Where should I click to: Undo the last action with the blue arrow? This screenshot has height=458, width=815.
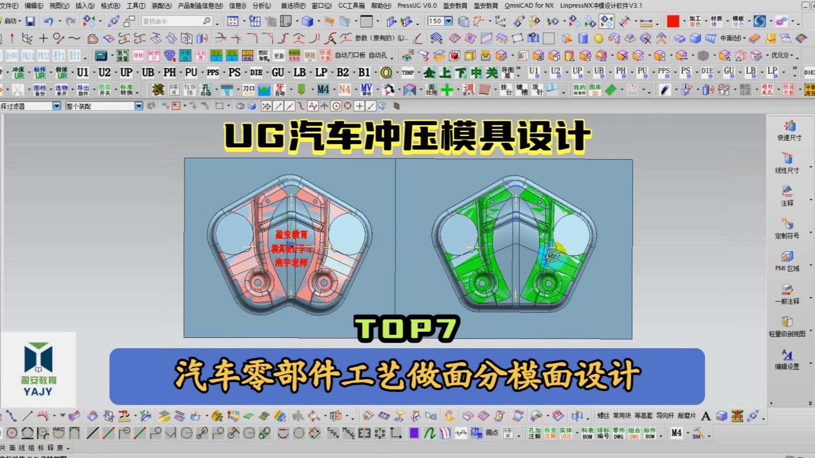tap(49, 21)
